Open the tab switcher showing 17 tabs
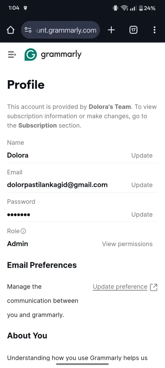The width and height of the screenshot is (165, 368). click(x=133, y=30)
